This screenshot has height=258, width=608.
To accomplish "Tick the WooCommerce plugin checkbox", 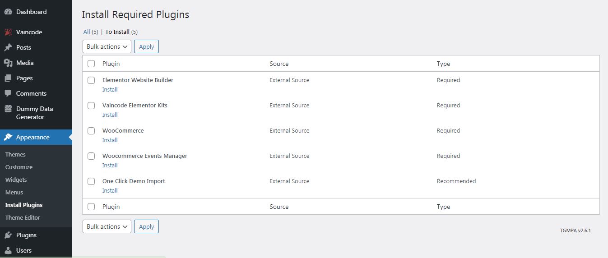I will tap(91, 131).
